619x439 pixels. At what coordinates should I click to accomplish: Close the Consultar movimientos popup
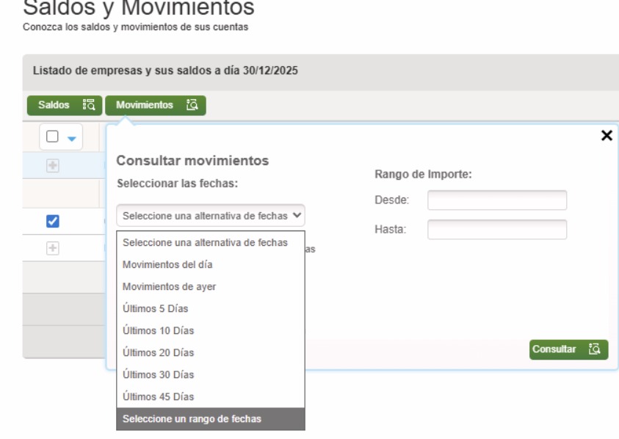pos(607,135)
